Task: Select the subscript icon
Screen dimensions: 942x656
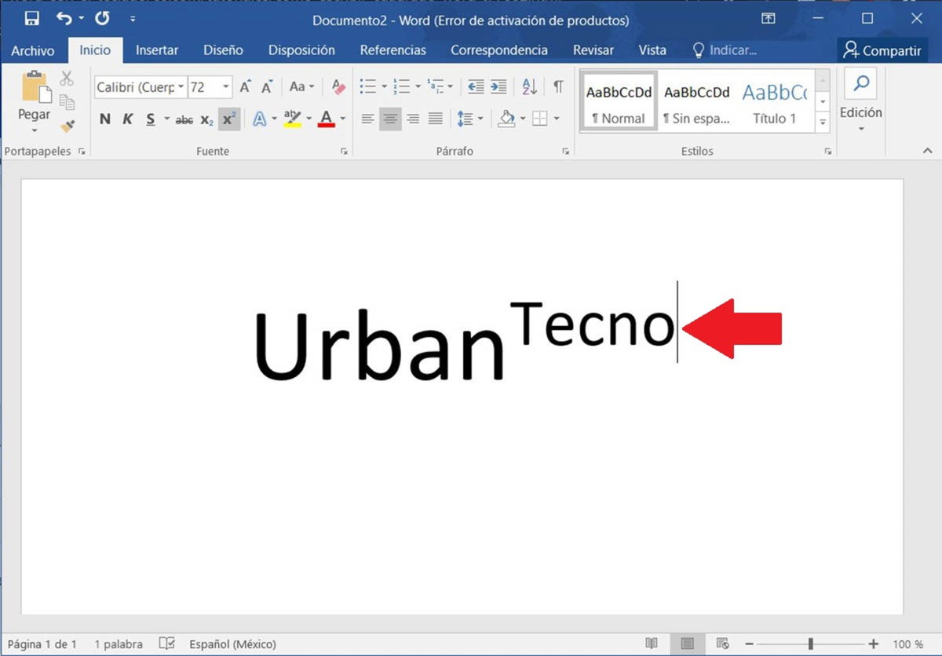Action: pos(206,119)
